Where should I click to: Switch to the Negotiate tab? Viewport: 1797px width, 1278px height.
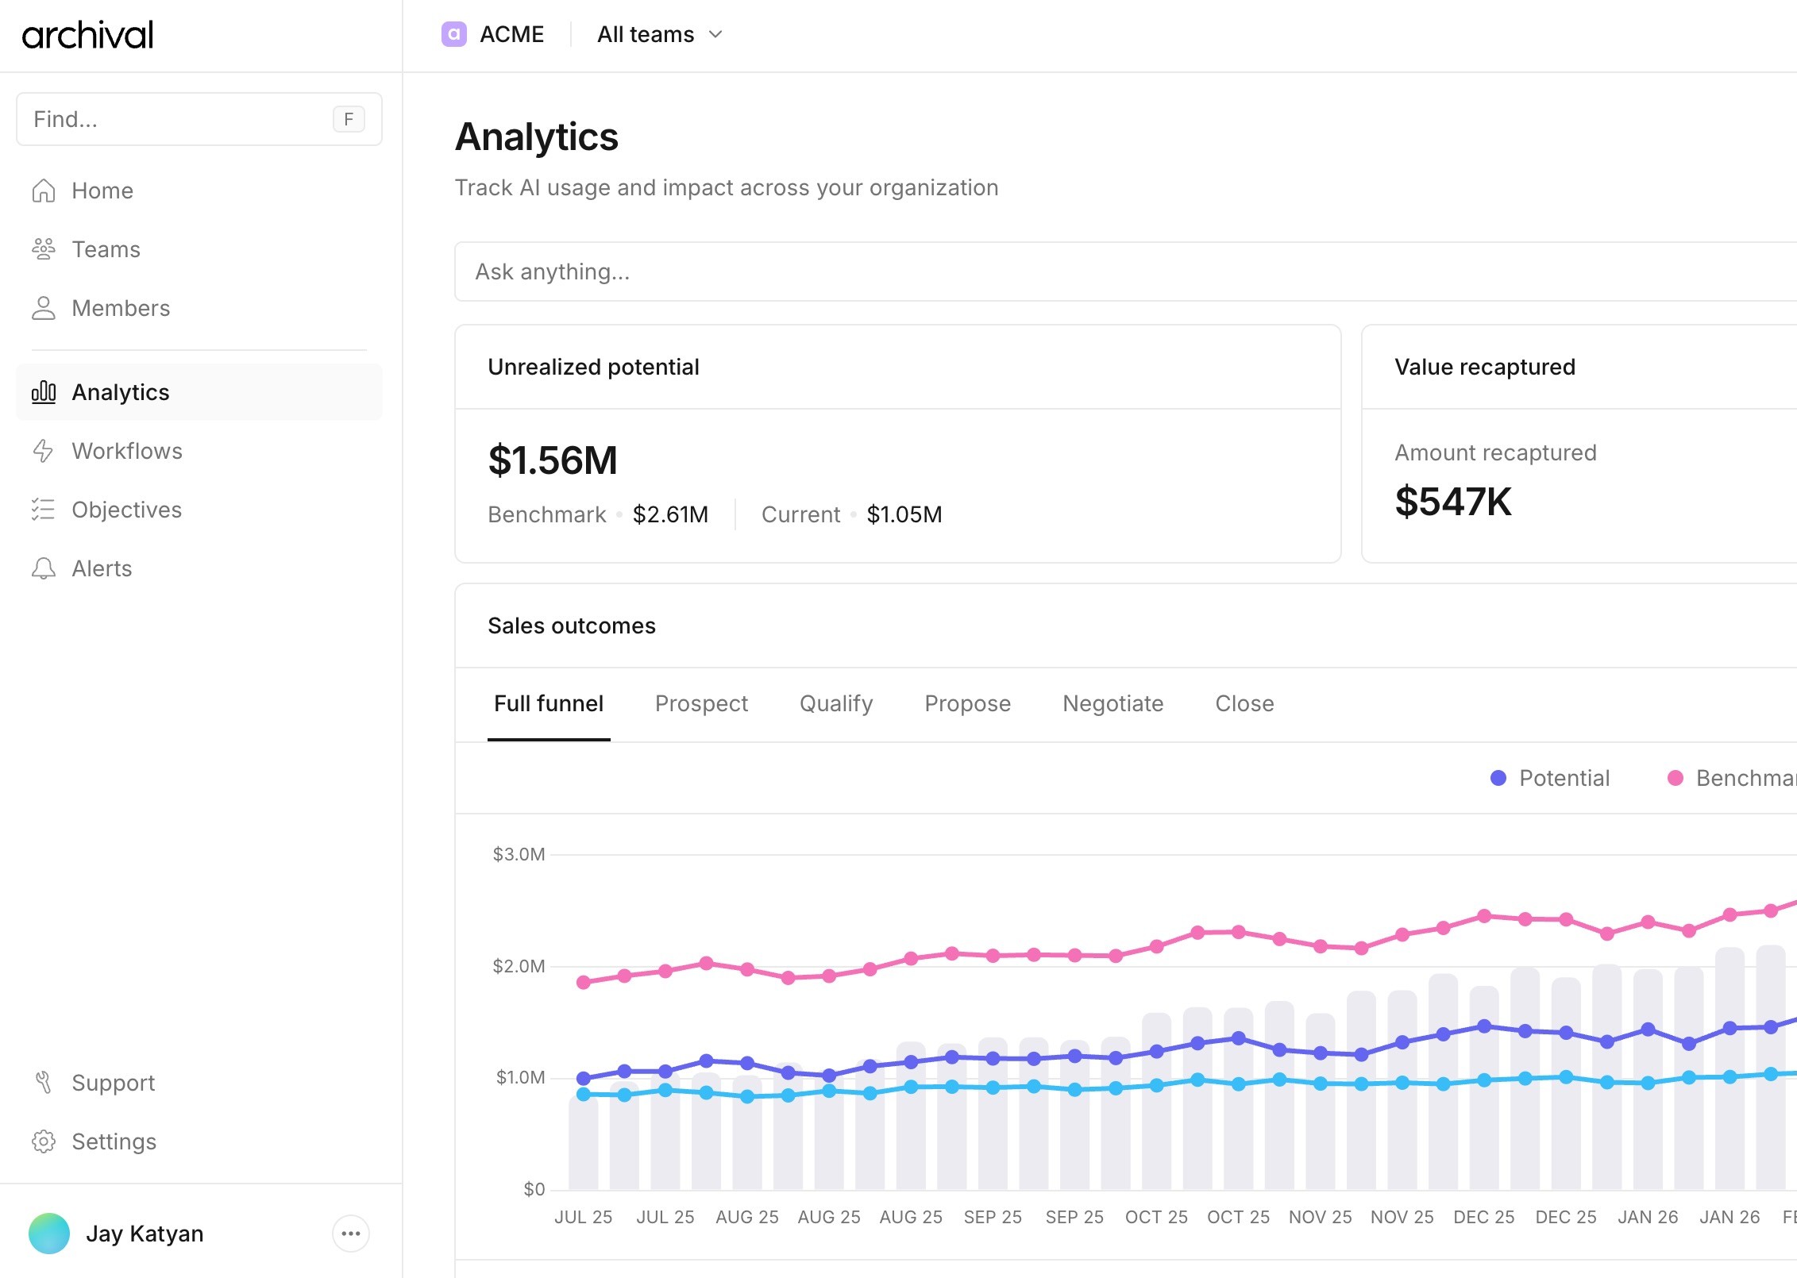tap(1113, 703)
